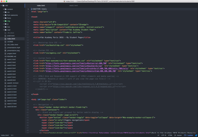Expand the font-awesome folder
The width and height of the screenshot is (198, 137).
pyautogui.click(x=3, y=15)
